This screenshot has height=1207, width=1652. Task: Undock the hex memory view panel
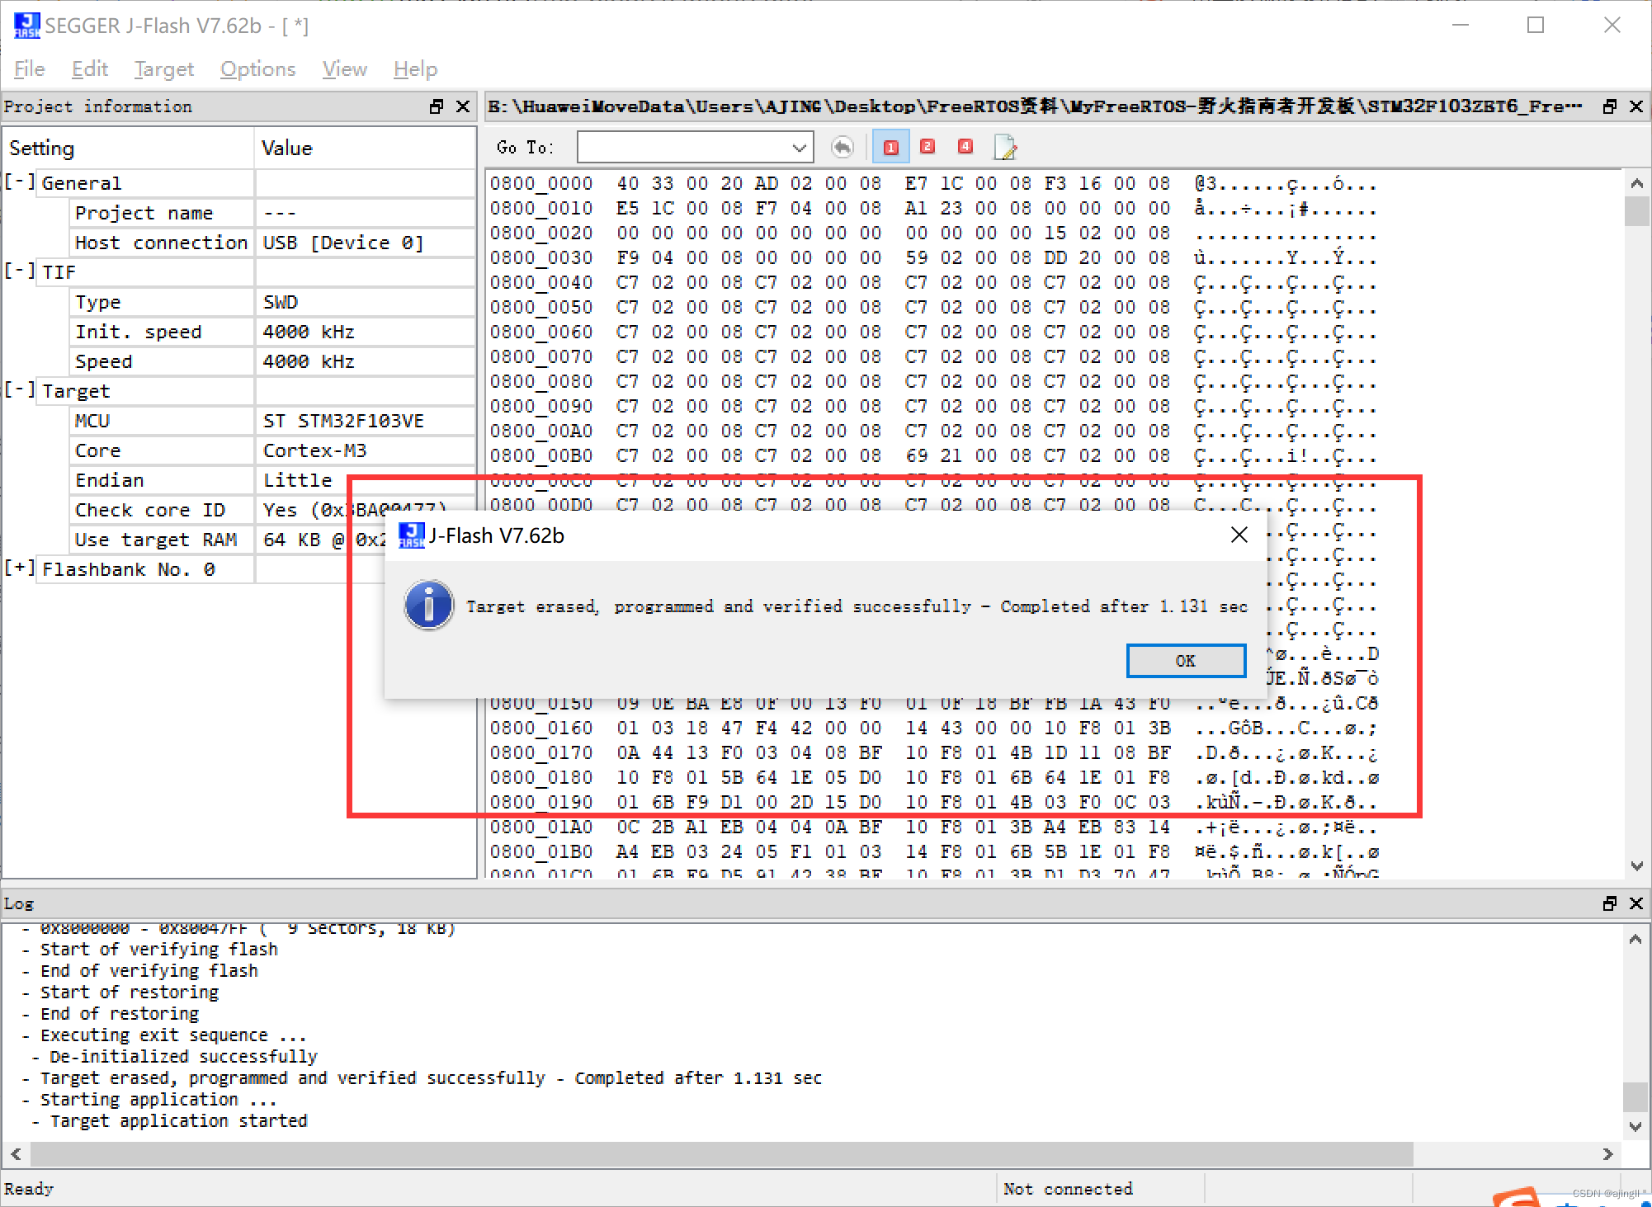click(x=1609, y=106)
